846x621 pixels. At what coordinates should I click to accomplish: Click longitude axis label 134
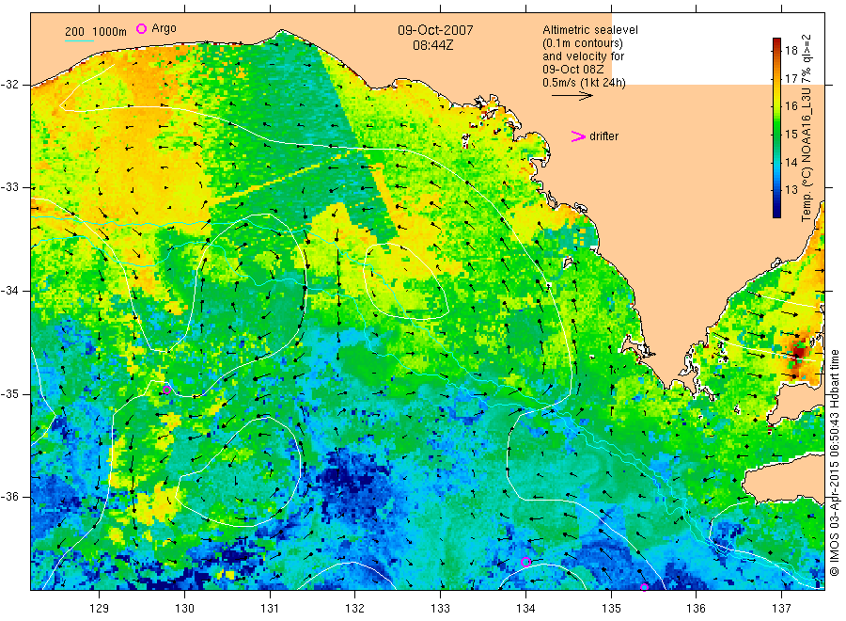tap(525, 609)
